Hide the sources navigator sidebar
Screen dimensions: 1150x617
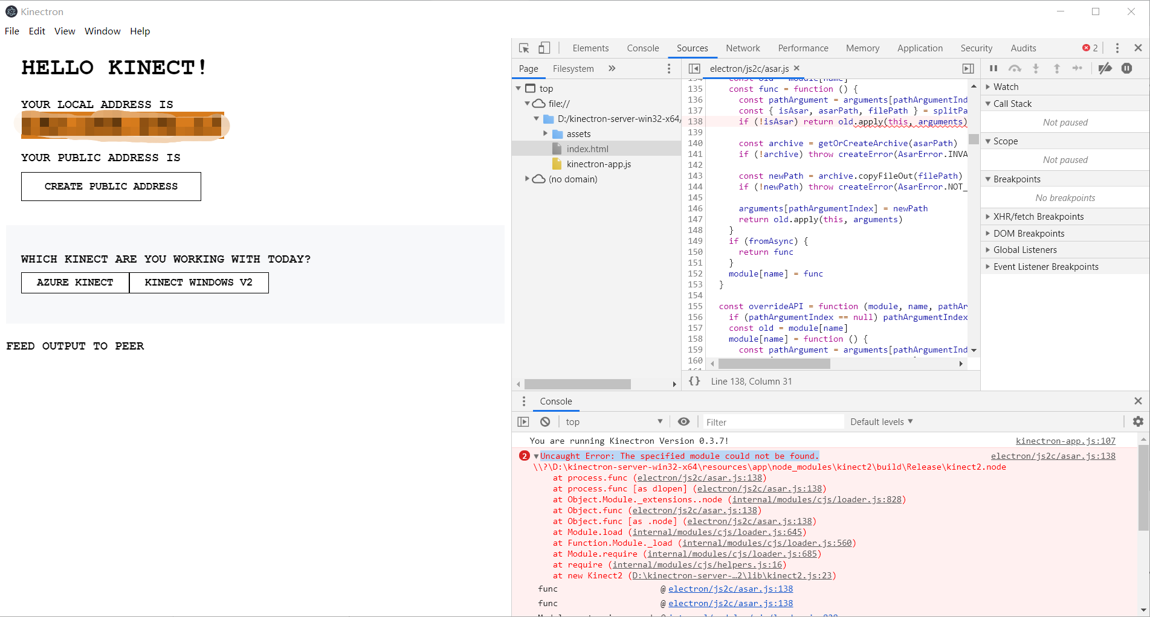[694, 68]
